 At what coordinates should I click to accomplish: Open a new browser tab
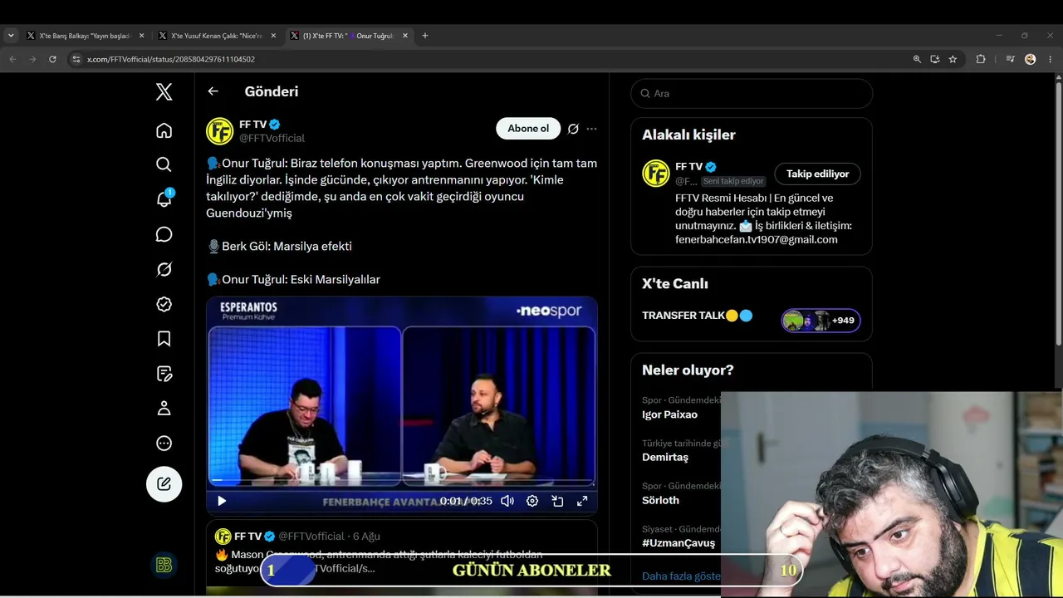click(425, 36)
